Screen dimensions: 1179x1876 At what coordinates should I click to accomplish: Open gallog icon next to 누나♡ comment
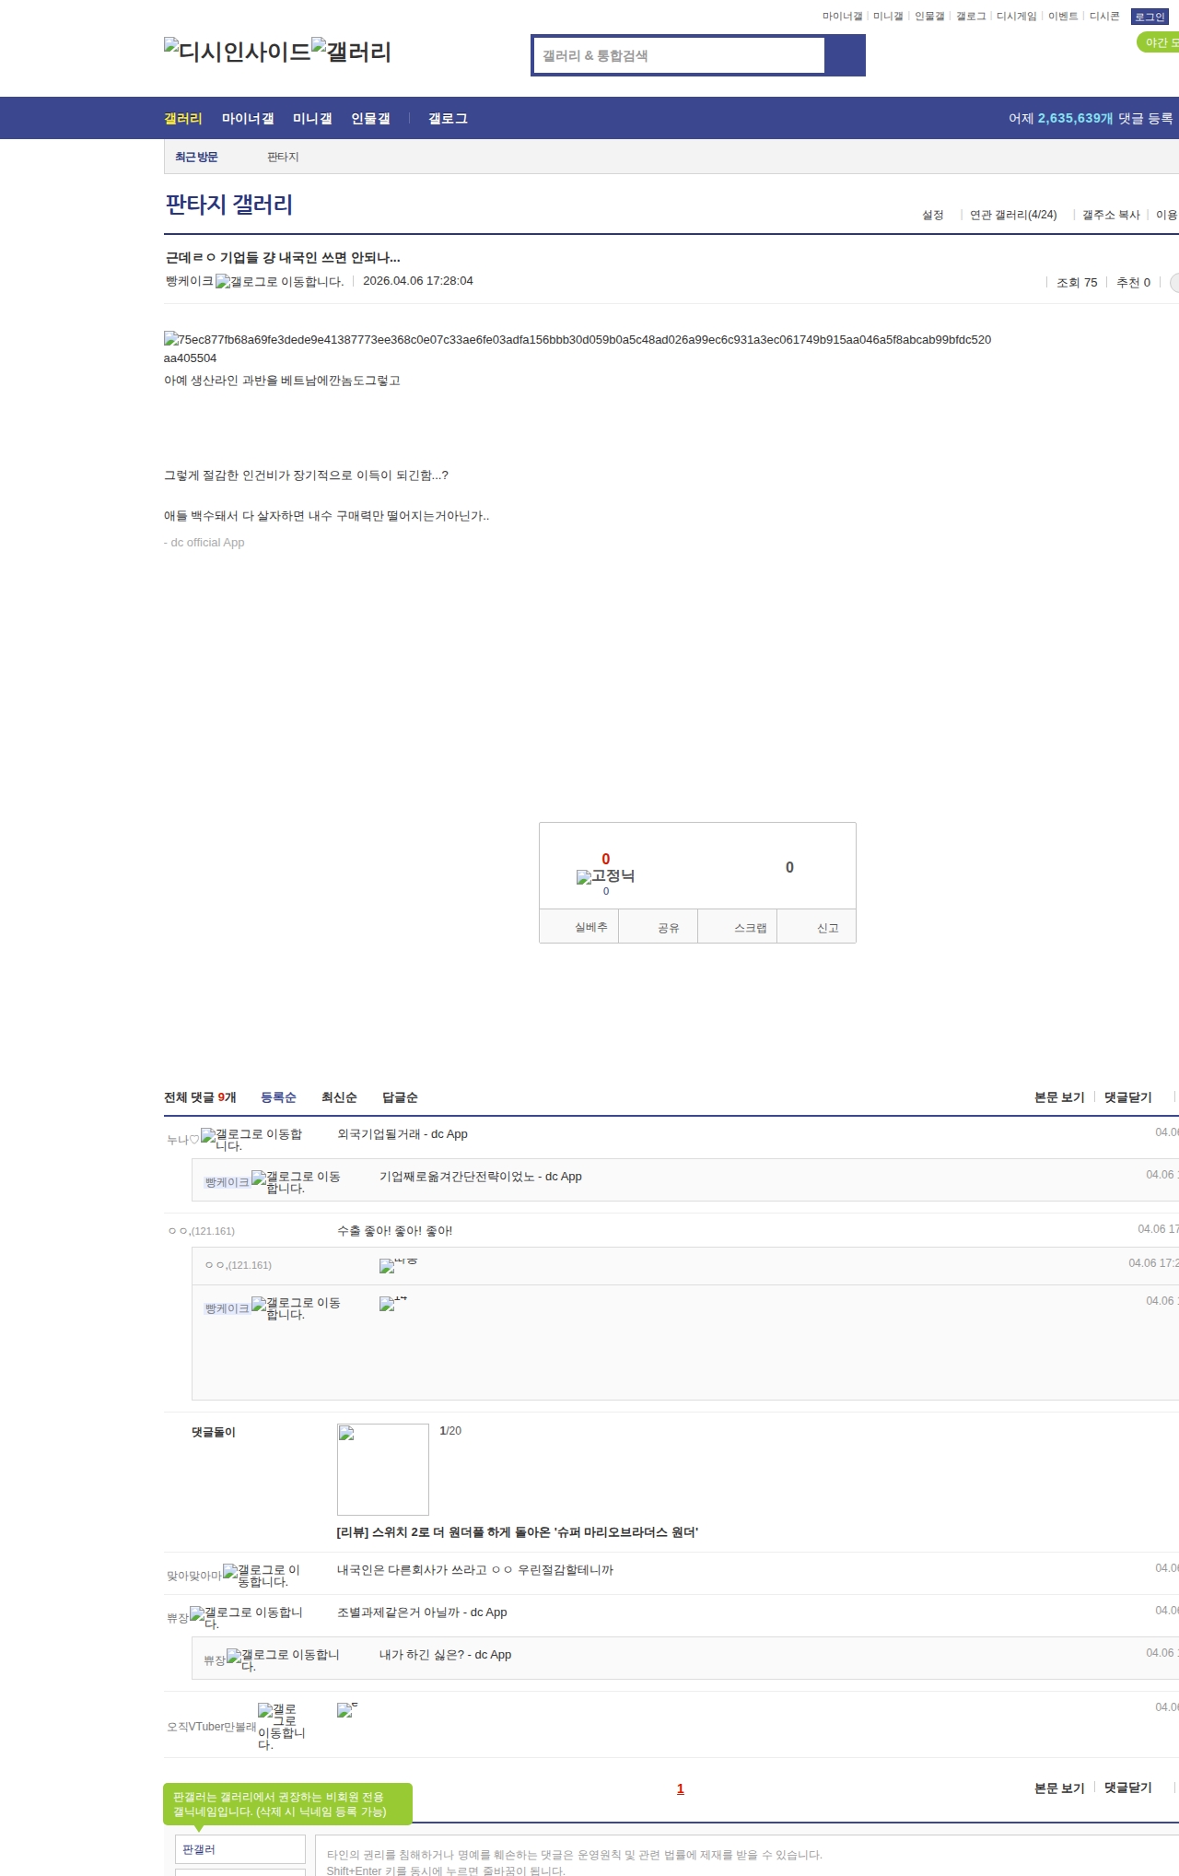tap(208, 1135)
